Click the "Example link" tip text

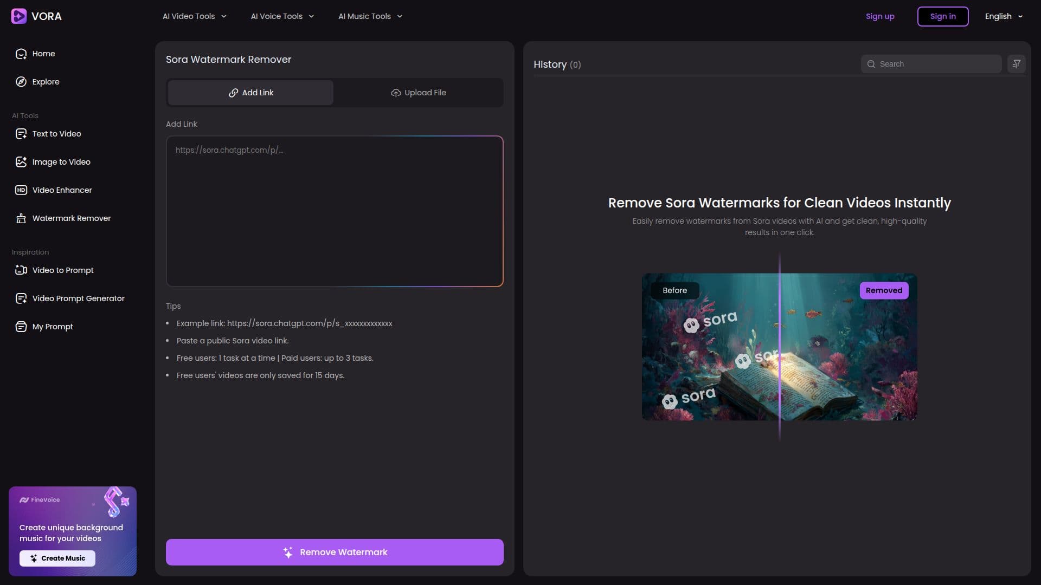click(284, 323)
